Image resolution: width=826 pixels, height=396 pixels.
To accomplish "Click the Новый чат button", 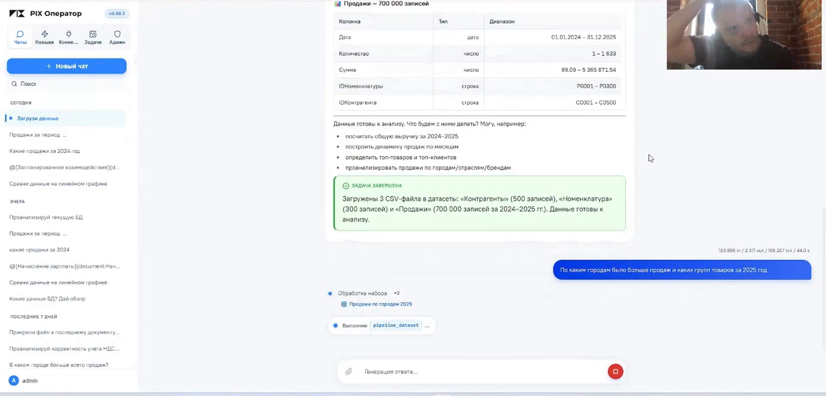I will pyautogui.click(x=67, y=66).
